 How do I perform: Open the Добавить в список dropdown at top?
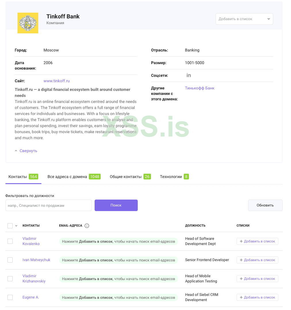click(x=244, y=19)
